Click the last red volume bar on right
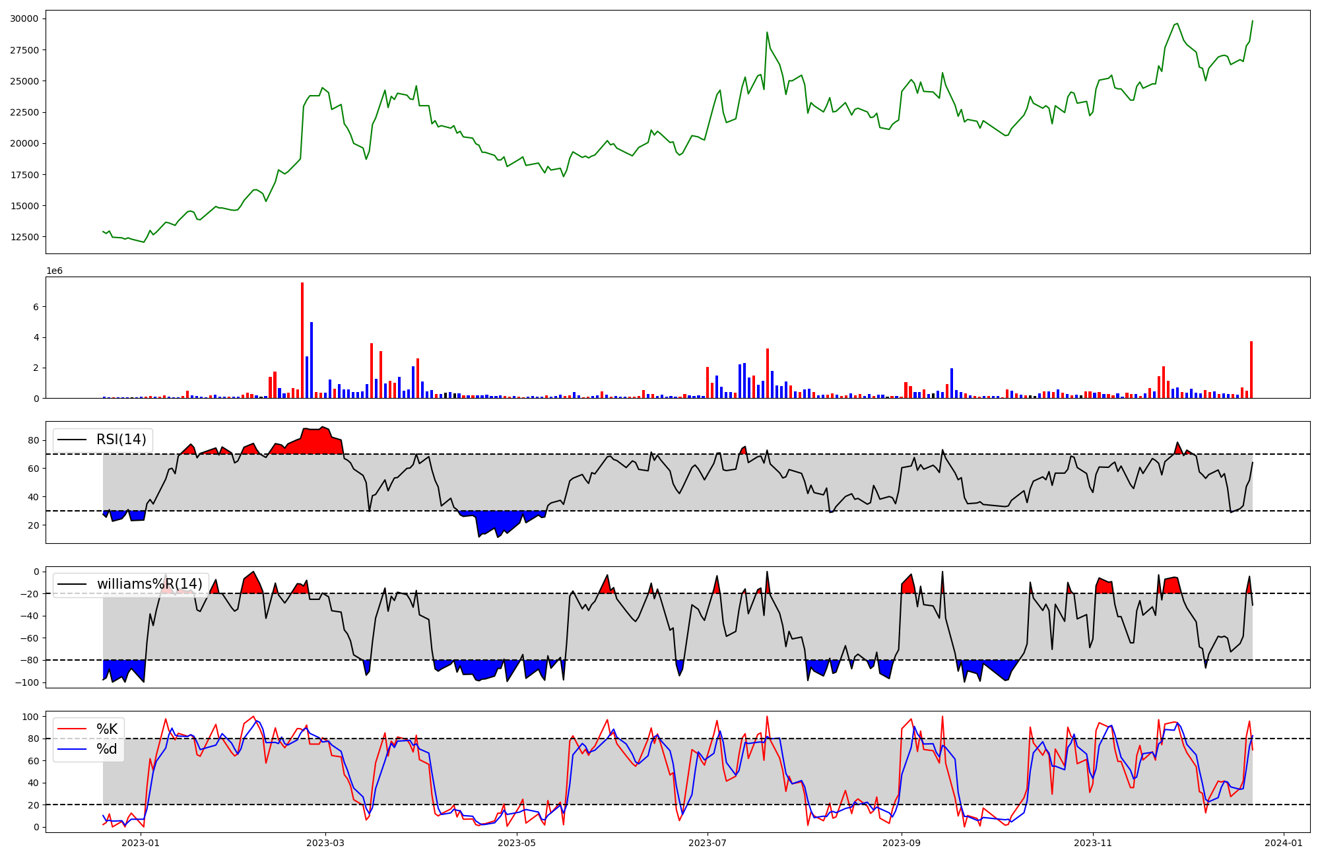The image size is (1320, 858). 1251,370
